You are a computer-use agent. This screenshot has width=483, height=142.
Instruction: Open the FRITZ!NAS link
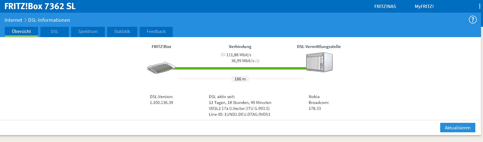pos(385,6)
